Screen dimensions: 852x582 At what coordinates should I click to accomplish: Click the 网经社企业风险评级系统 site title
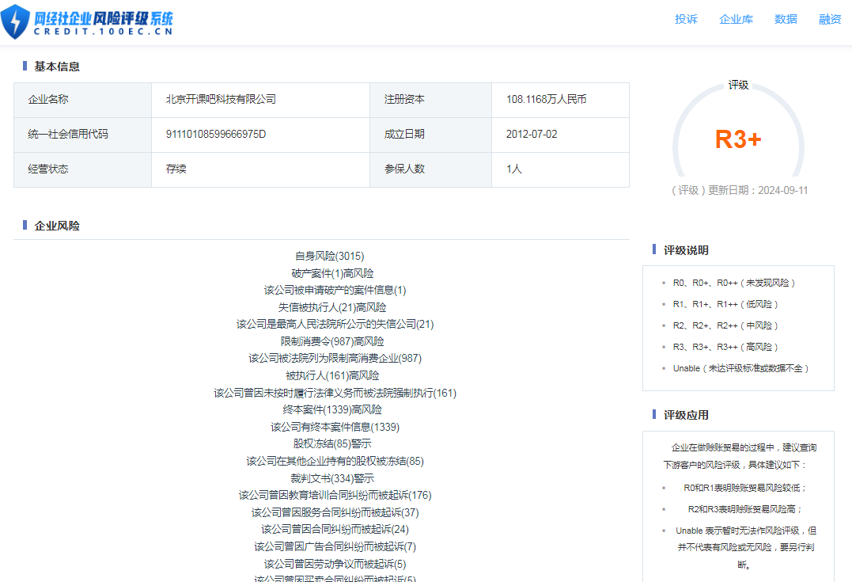pos(103,18)
